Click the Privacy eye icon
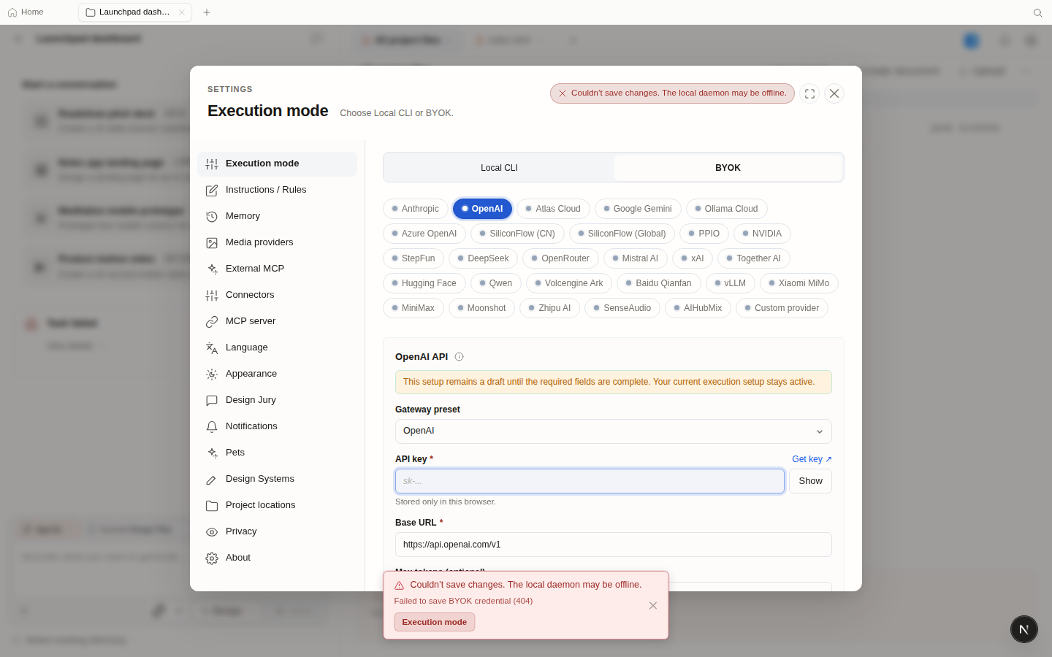Screen dimensions: 1052x657 tap(212, 532)
